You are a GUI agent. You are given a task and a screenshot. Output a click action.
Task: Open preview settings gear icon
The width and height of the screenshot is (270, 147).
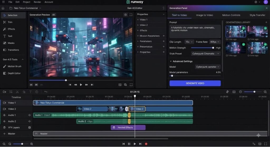[126, 15]
